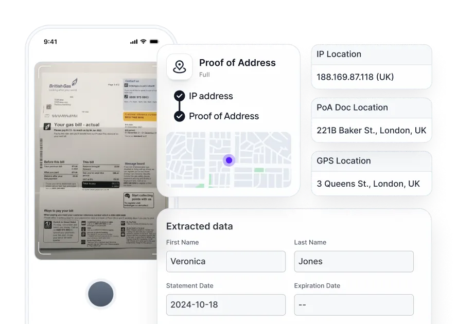Open the Extracted data section header
457x324 pixels.
pos(199,226)
